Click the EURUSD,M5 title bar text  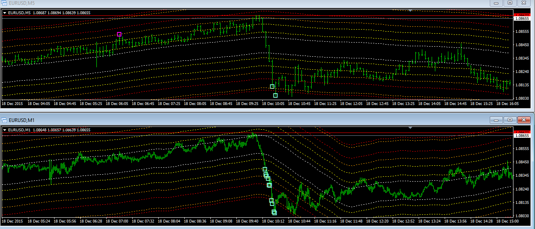[22, 3]
